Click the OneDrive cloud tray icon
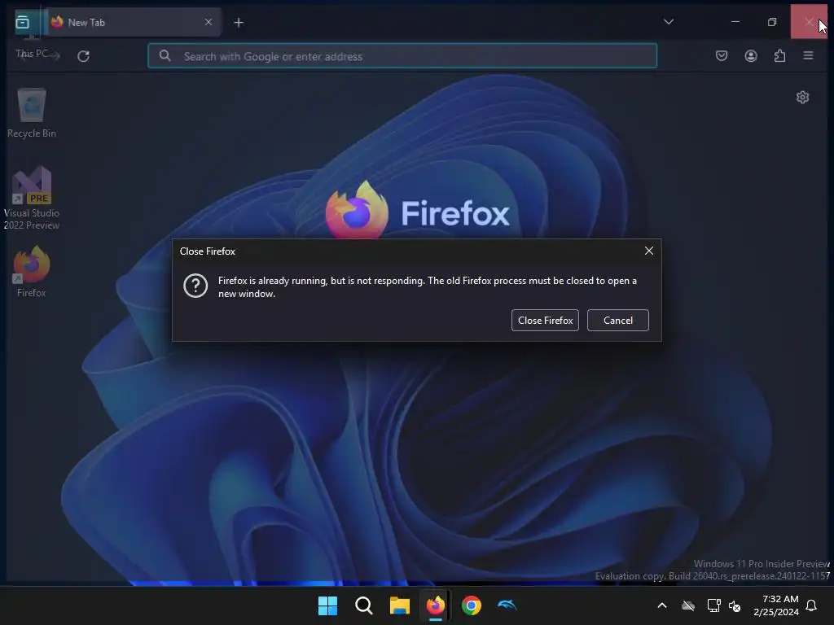 [x=687, y=605]
